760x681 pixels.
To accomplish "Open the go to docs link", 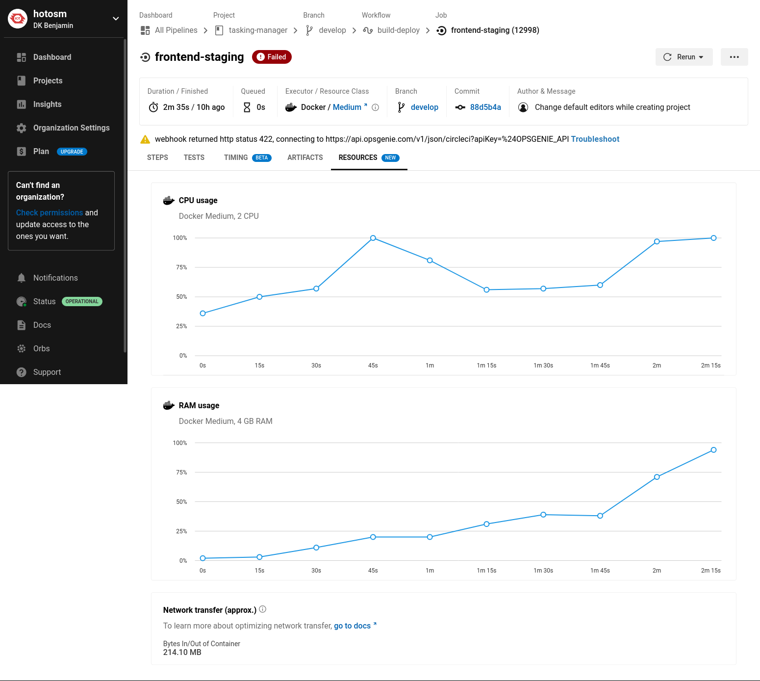I will [x=355, y=626].
